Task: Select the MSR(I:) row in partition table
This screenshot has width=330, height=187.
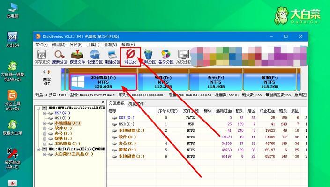Action: [x=207, y=124]
